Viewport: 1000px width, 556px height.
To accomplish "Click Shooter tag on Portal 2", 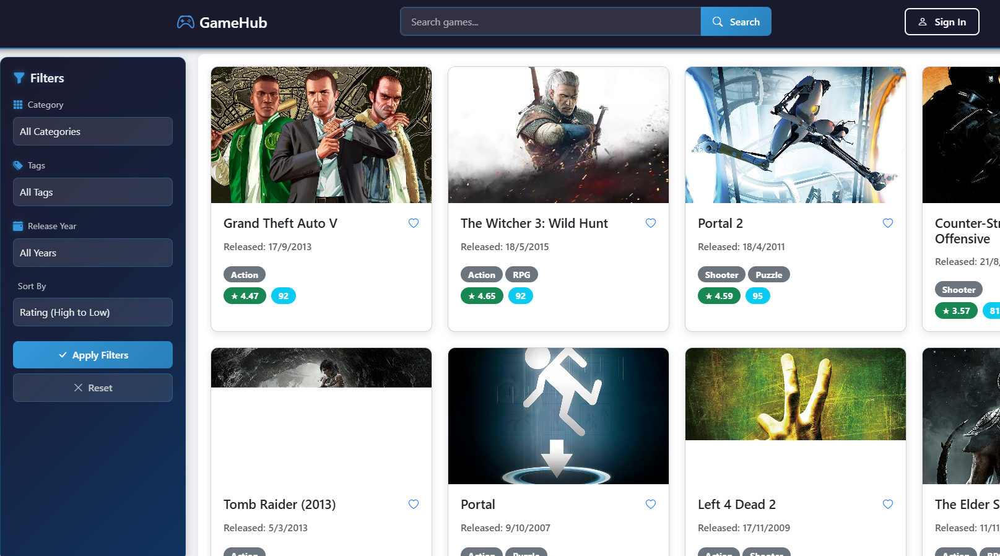I will [x=721, y=275].
